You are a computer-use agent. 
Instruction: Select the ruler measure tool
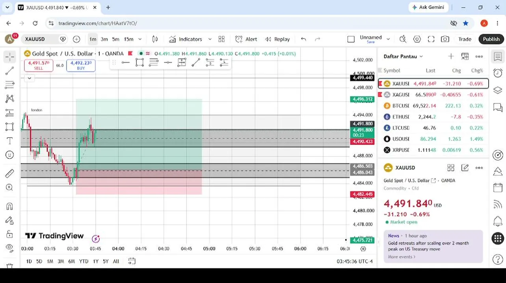[10, 173]
